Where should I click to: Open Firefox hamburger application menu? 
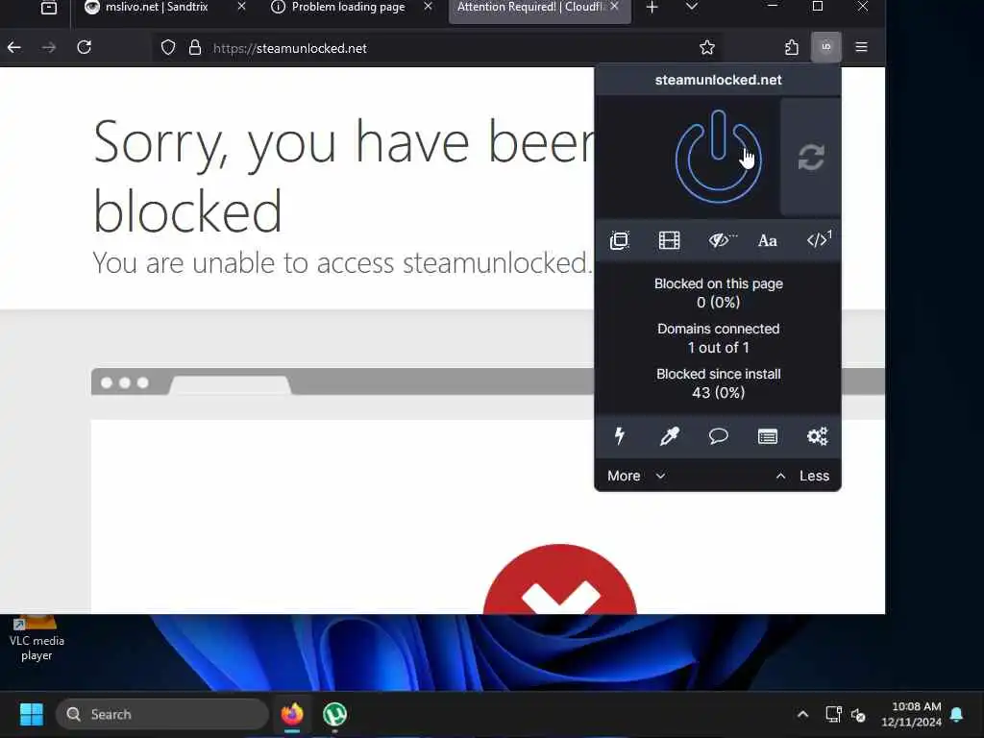(861, 47)
